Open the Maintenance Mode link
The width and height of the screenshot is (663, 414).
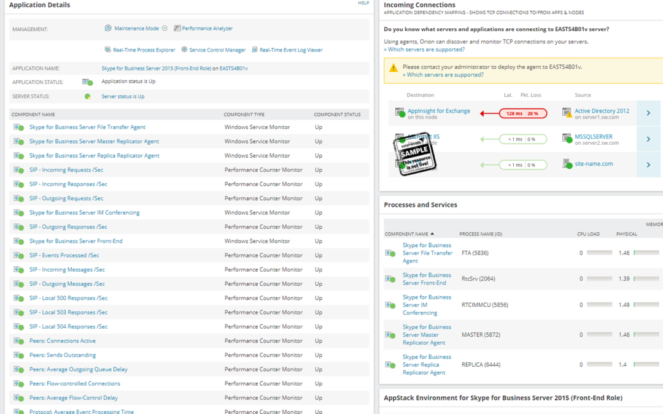[136, 28]
